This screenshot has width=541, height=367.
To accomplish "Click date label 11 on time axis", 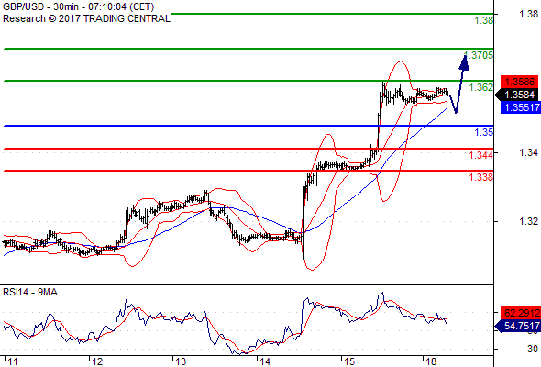I will (12, 361).
